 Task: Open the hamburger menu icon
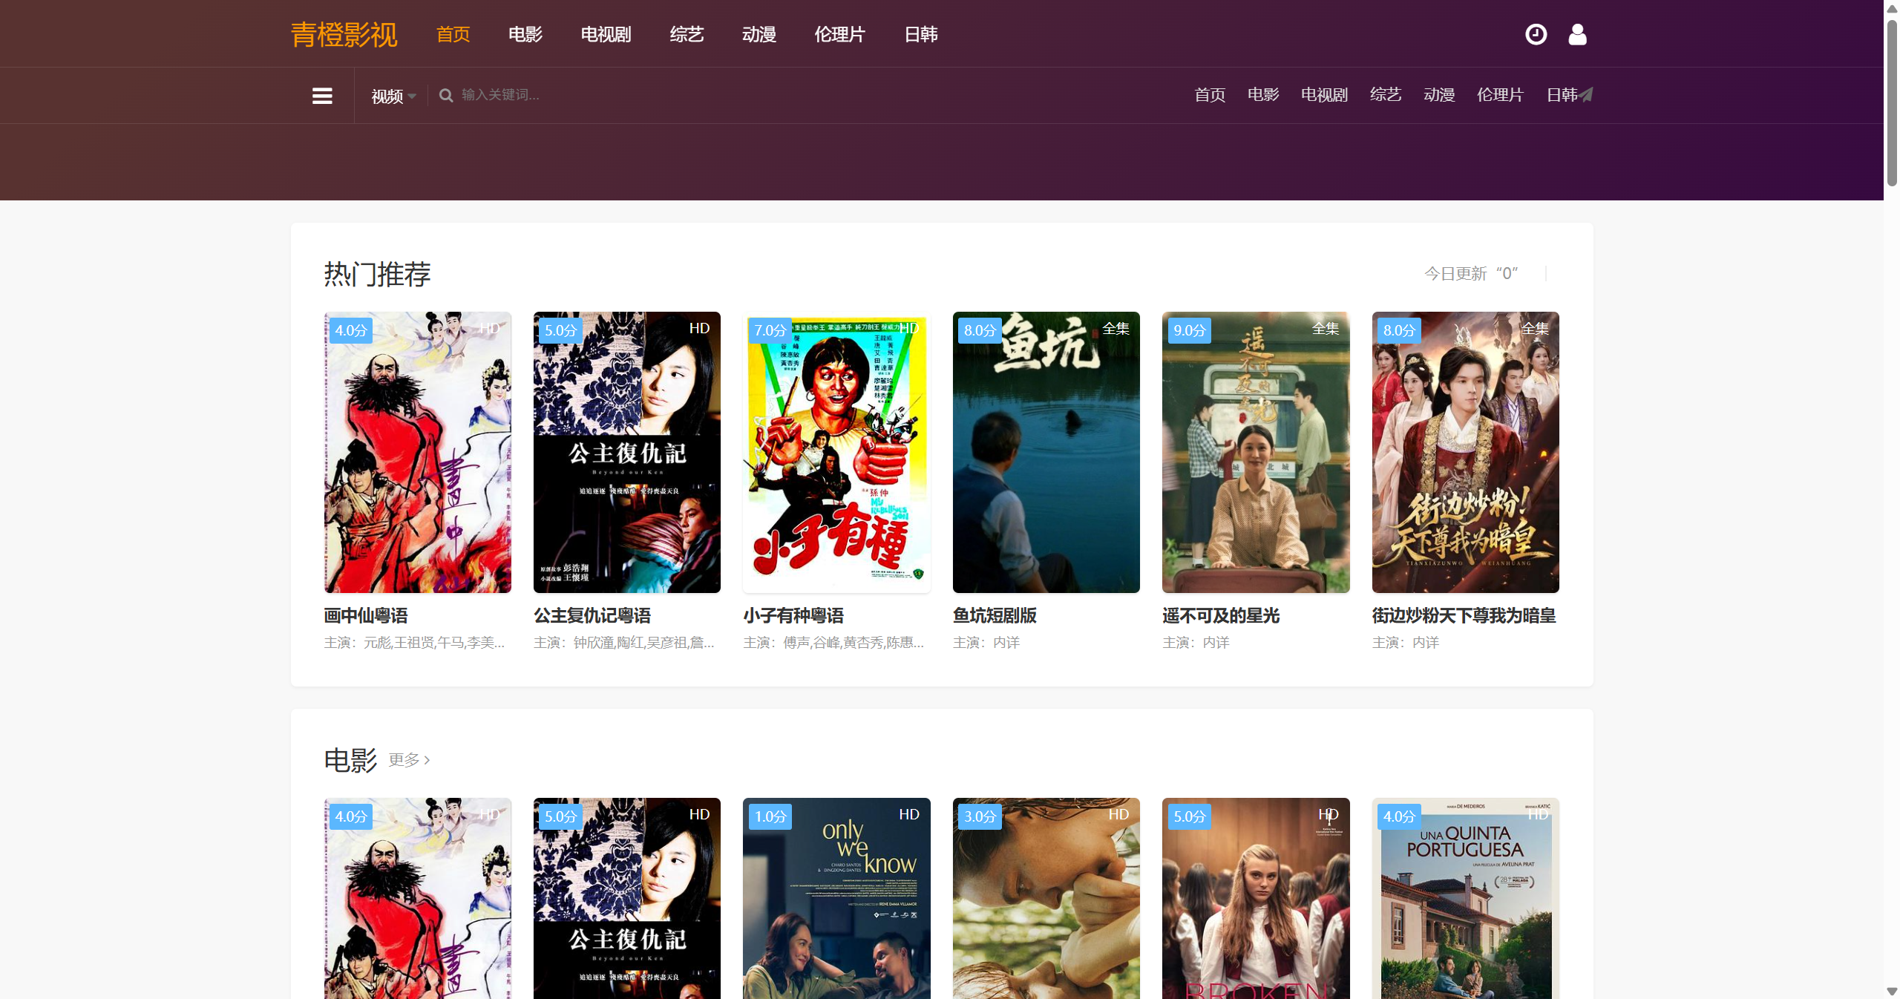[322, 96]
